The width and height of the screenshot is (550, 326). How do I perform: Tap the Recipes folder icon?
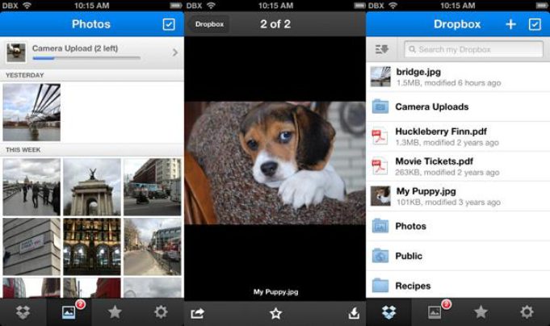click(x=380, y=286)
